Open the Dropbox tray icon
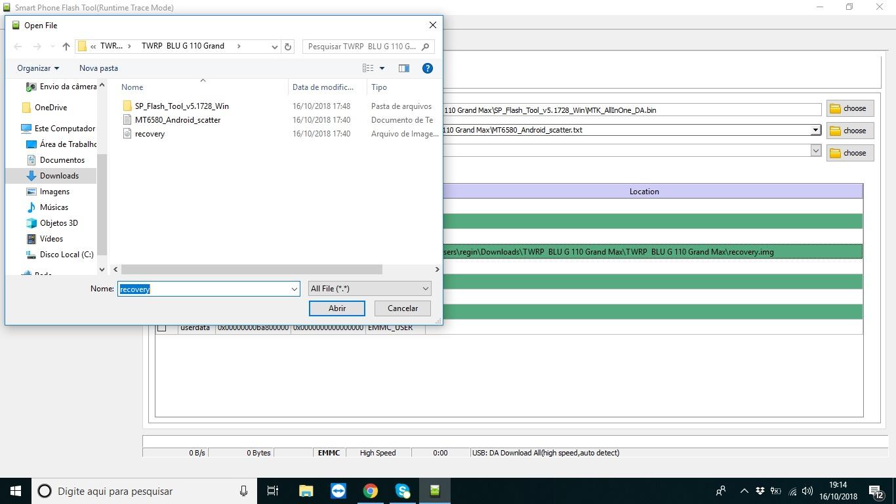 [x=760, y=491]
